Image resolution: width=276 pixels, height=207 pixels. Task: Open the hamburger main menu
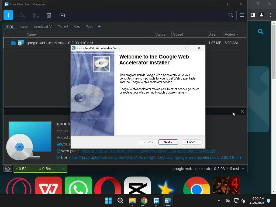[242, 15]
